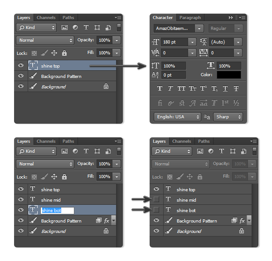The height and width of the screenshot is (261, 272).
Task: Open leading (Auto) dropdown
Action: click(238, 42)
